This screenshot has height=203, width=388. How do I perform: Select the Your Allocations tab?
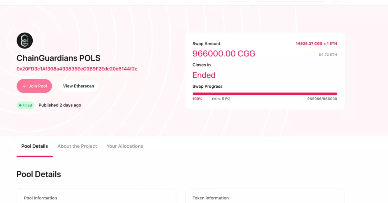(x=125, y=146)
